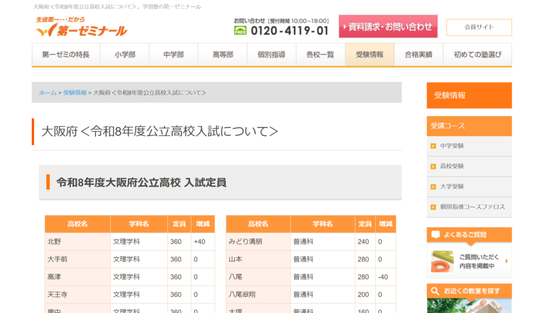Click the 八尾翠翔 table cell

click(x=258, y=295)
